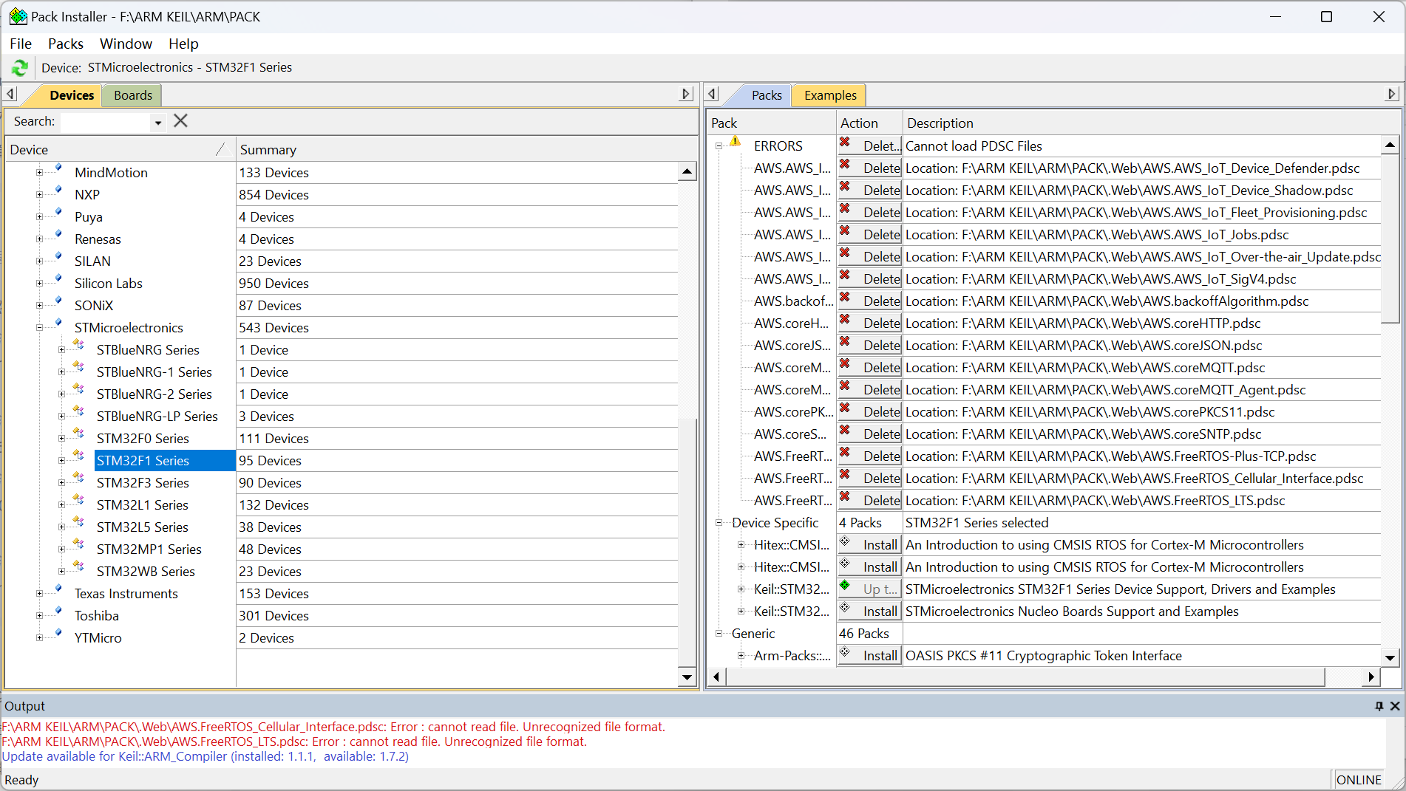Close the Output panel
Screen dimensions: 1406x791
tap(1395, 706)
